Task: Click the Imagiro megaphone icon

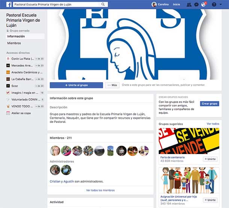Action: pos(8,93)
